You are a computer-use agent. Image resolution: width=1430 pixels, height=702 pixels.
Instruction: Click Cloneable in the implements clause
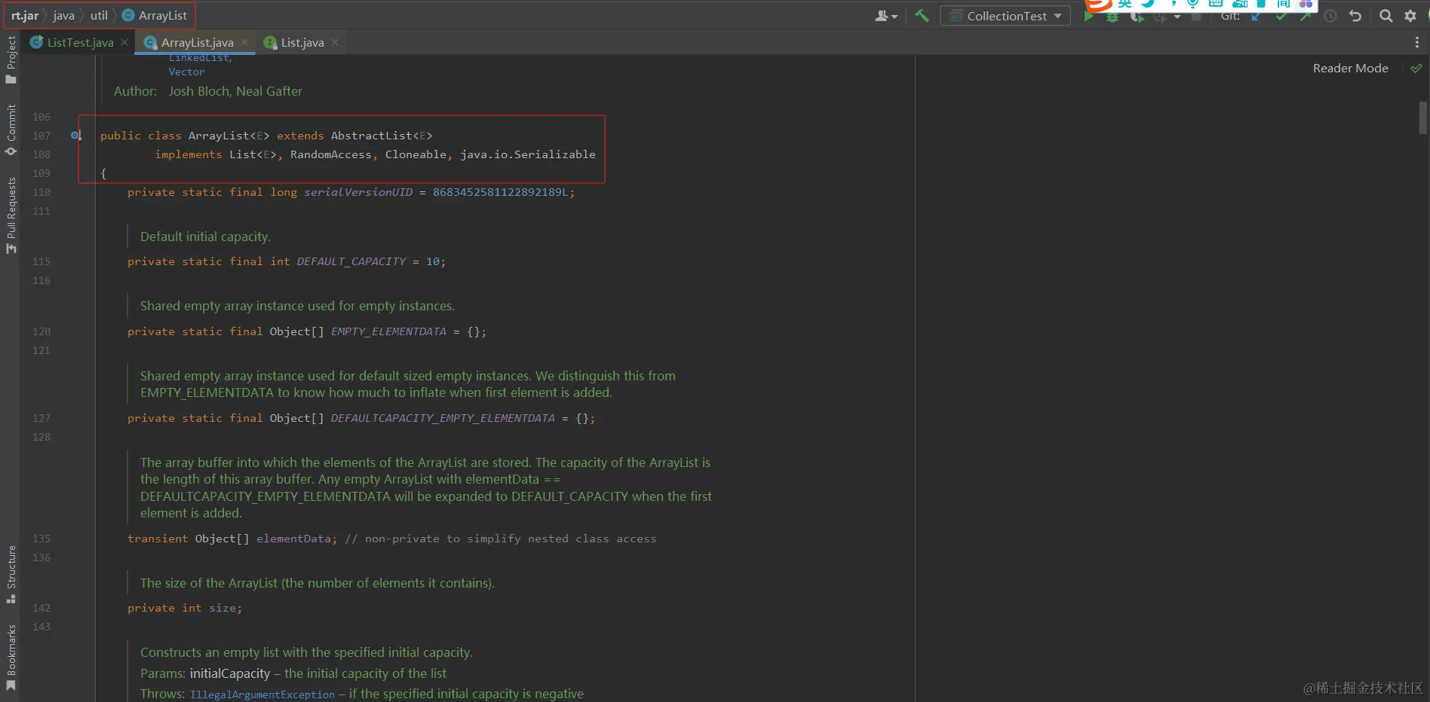(416, 155)
